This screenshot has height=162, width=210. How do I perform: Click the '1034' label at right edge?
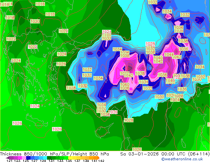pos(200,67)
